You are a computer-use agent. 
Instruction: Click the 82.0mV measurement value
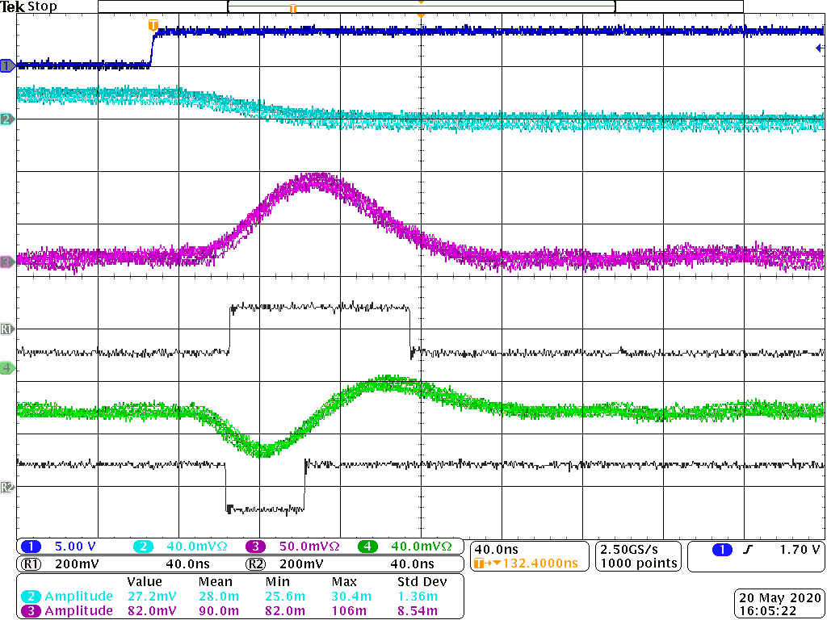pos(152,611)
